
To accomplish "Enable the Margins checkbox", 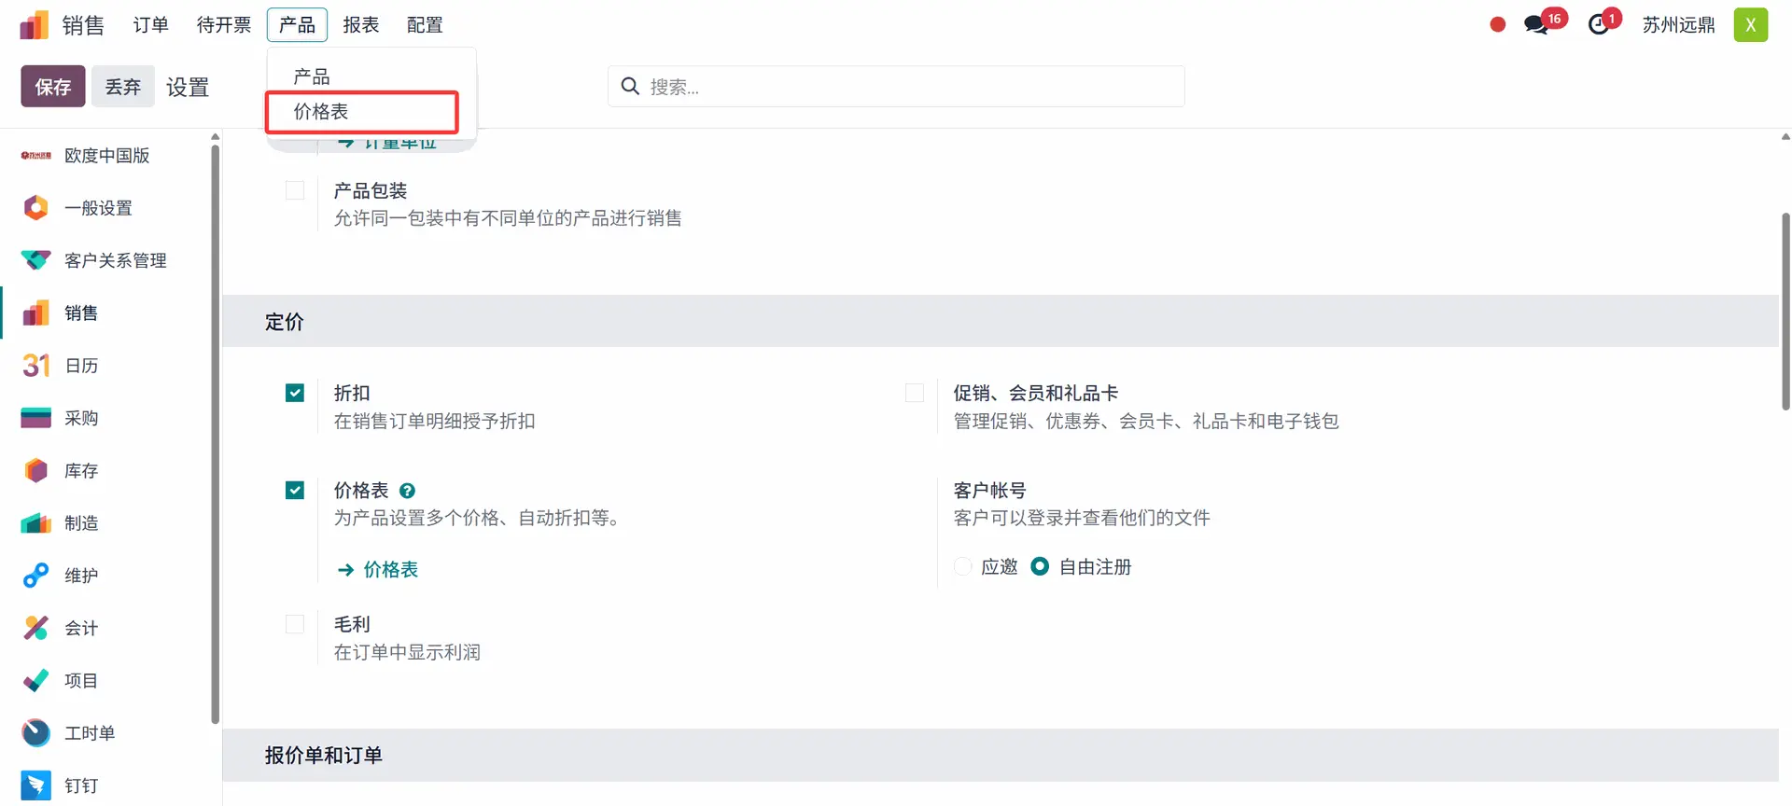I will click(x=295, y=625).
